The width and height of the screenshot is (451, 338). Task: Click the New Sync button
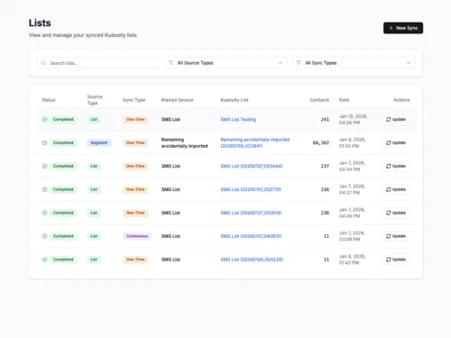coord(403,28)
